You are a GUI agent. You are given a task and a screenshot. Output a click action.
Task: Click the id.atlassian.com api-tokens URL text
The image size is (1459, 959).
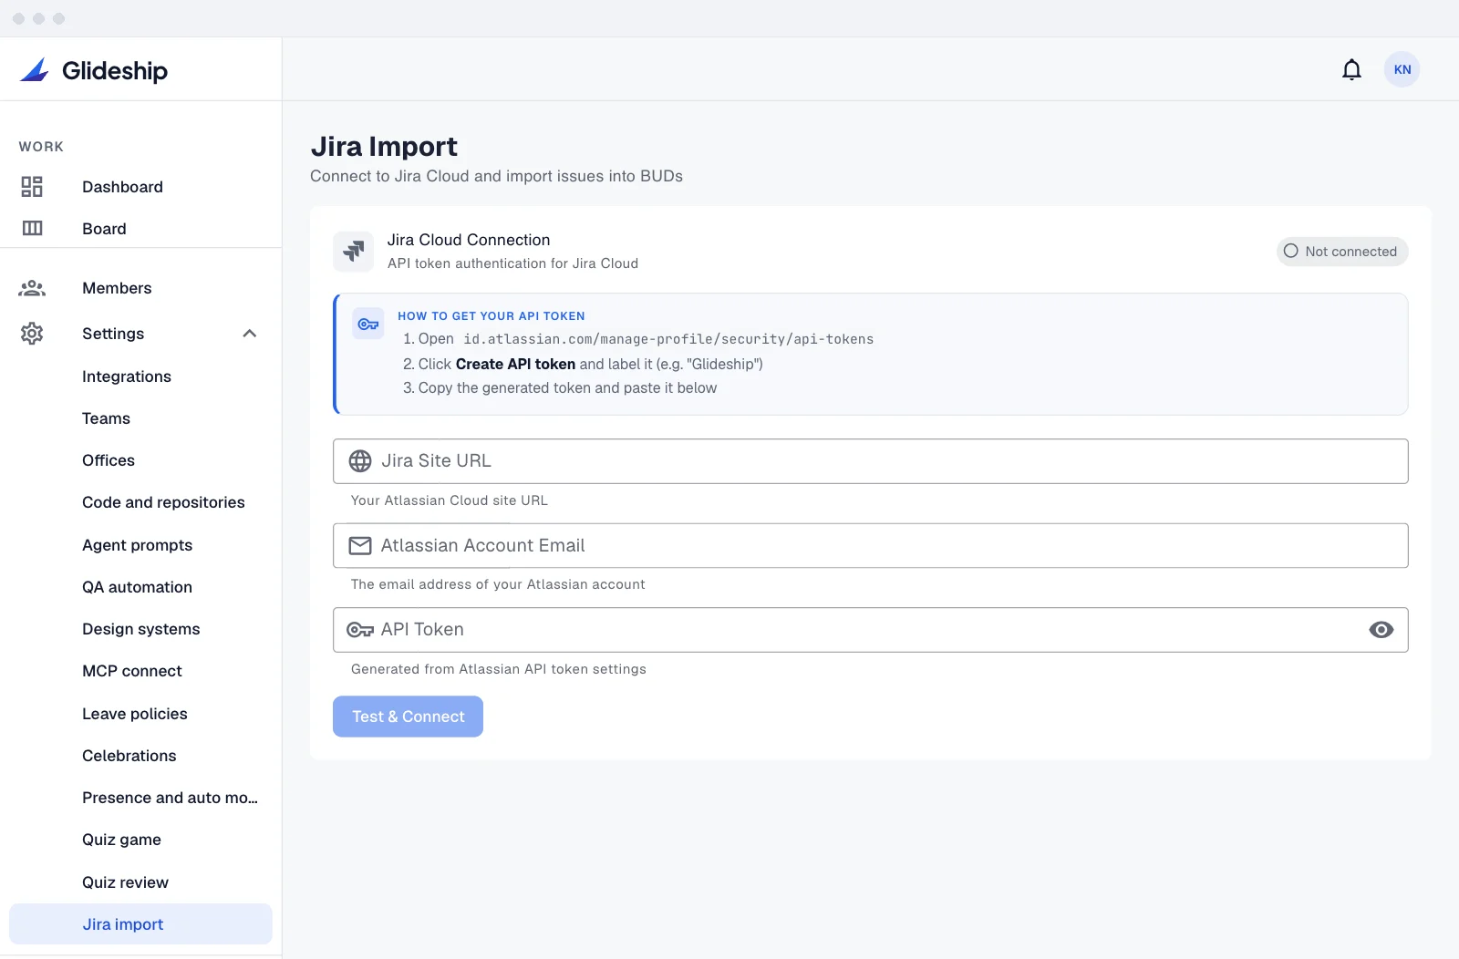[x=668, y=339]
